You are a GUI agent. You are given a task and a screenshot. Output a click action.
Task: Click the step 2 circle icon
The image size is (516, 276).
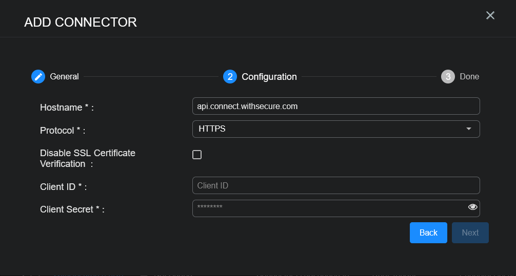tap(230, 77)
